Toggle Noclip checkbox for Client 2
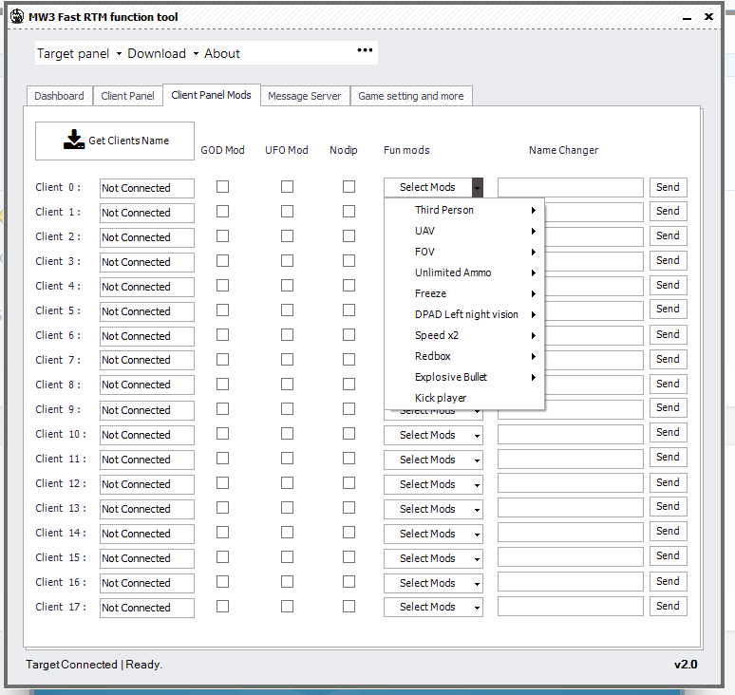The height and width of the screenshot is (695, 735). [x=349, y=236]
